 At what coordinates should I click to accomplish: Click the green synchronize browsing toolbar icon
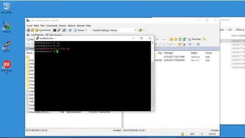pos(64,30)
